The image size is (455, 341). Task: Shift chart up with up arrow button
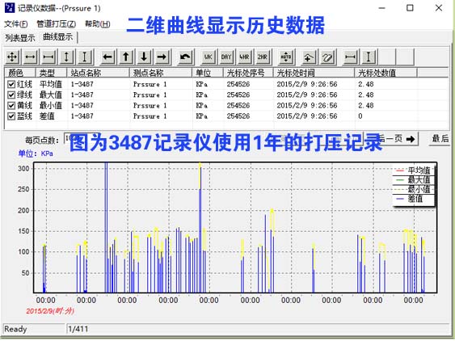pos(125,57)
